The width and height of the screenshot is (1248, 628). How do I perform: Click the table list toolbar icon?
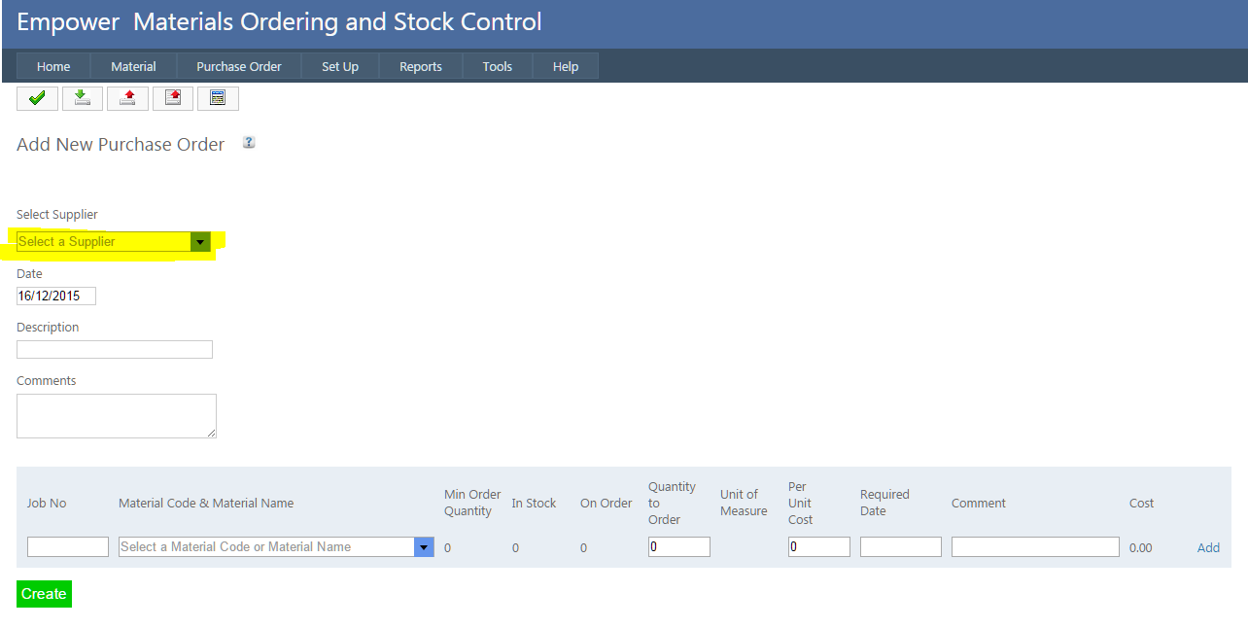(218, 98)
